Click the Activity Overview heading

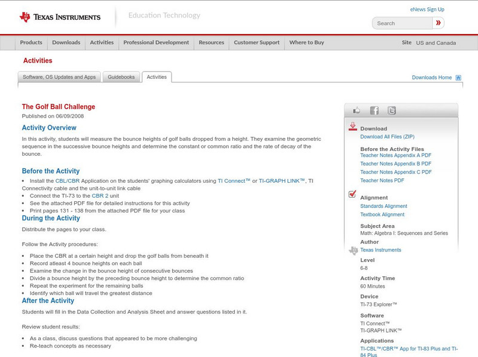[x=49, y=128]
